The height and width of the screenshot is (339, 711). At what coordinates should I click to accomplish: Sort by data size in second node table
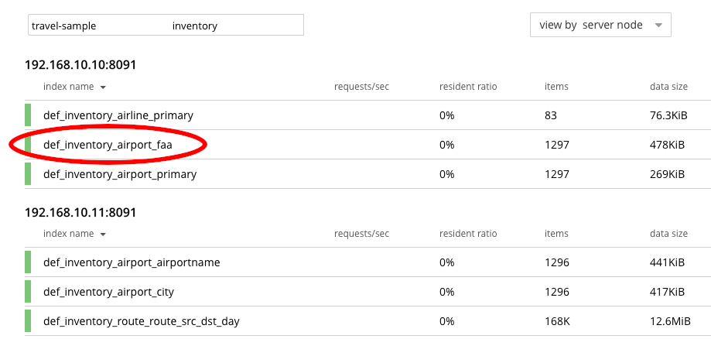(x=668, y=233)
